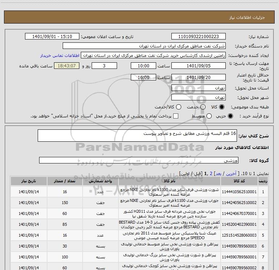Viewport: 279px width, 270px height.
Task: Select product code 1144240562510002
Action: tap(239, 203)
